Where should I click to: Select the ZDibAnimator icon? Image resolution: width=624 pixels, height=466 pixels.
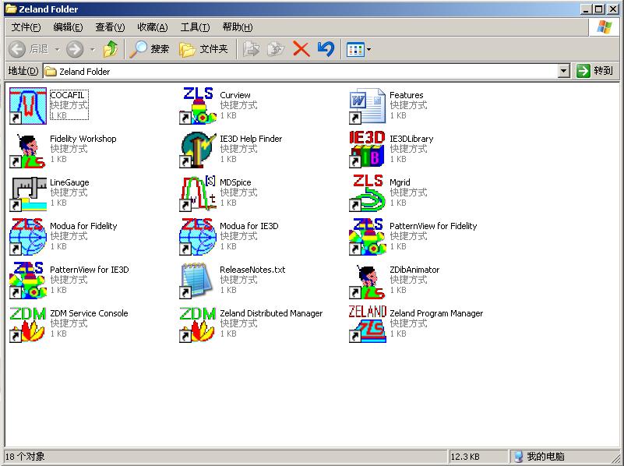coord(368,281)
